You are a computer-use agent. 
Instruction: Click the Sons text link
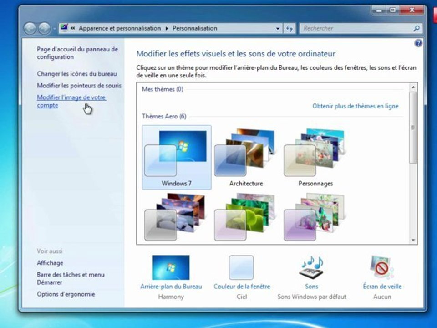[311, 287]
